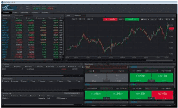Open the chart style selector
The image size is (178, 108).
coord(154,19)
